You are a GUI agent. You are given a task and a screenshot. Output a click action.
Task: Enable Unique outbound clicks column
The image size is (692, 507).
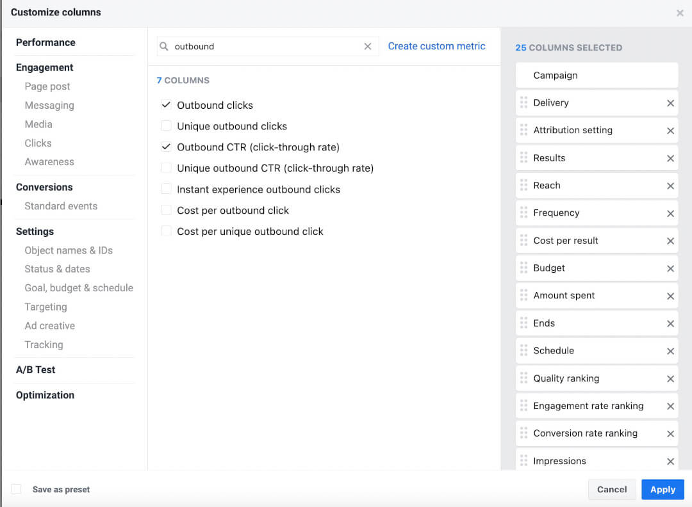coord(166,126)
